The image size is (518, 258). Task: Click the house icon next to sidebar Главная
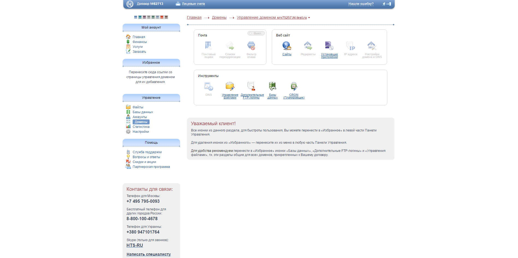(128, 37)
